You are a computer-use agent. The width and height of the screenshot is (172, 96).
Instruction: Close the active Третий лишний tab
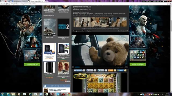(44, 1)
